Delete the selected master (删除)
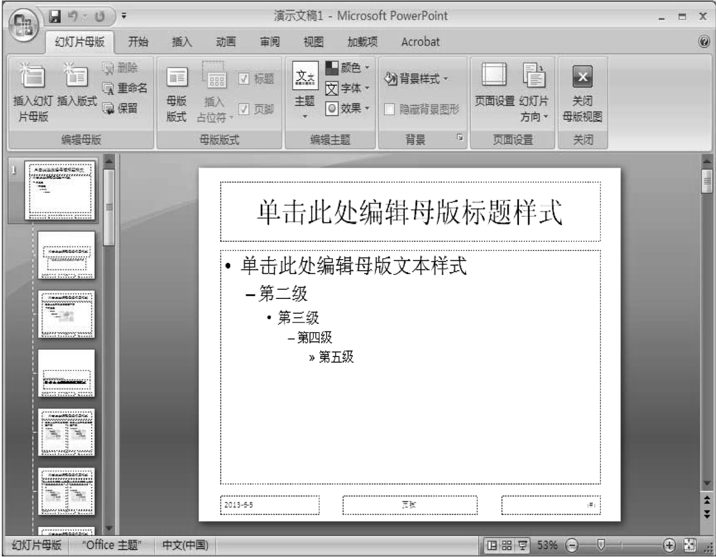This screenshot has height=557, width=716. click(120, 68)
